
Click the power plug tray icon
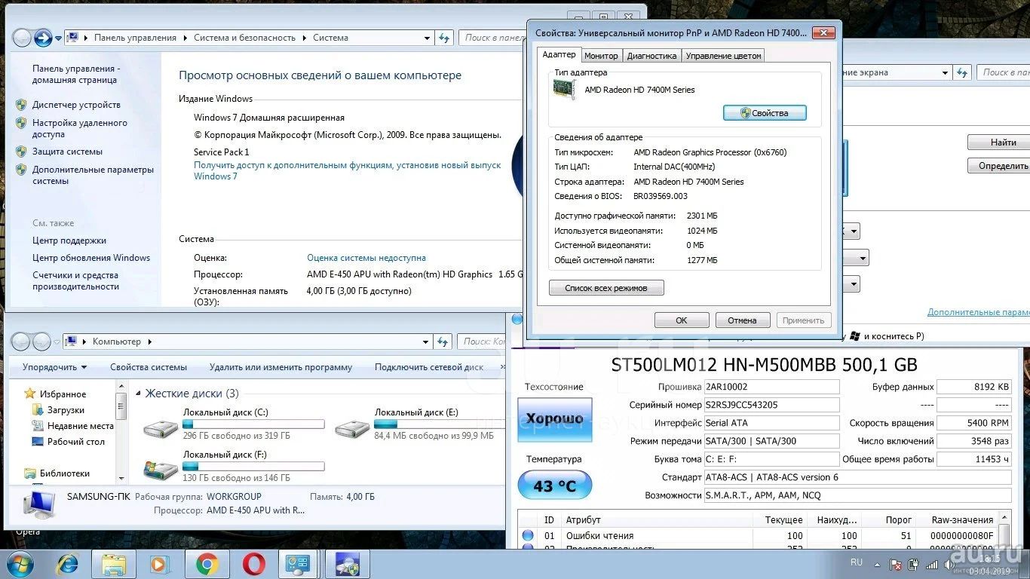point(914,564)
